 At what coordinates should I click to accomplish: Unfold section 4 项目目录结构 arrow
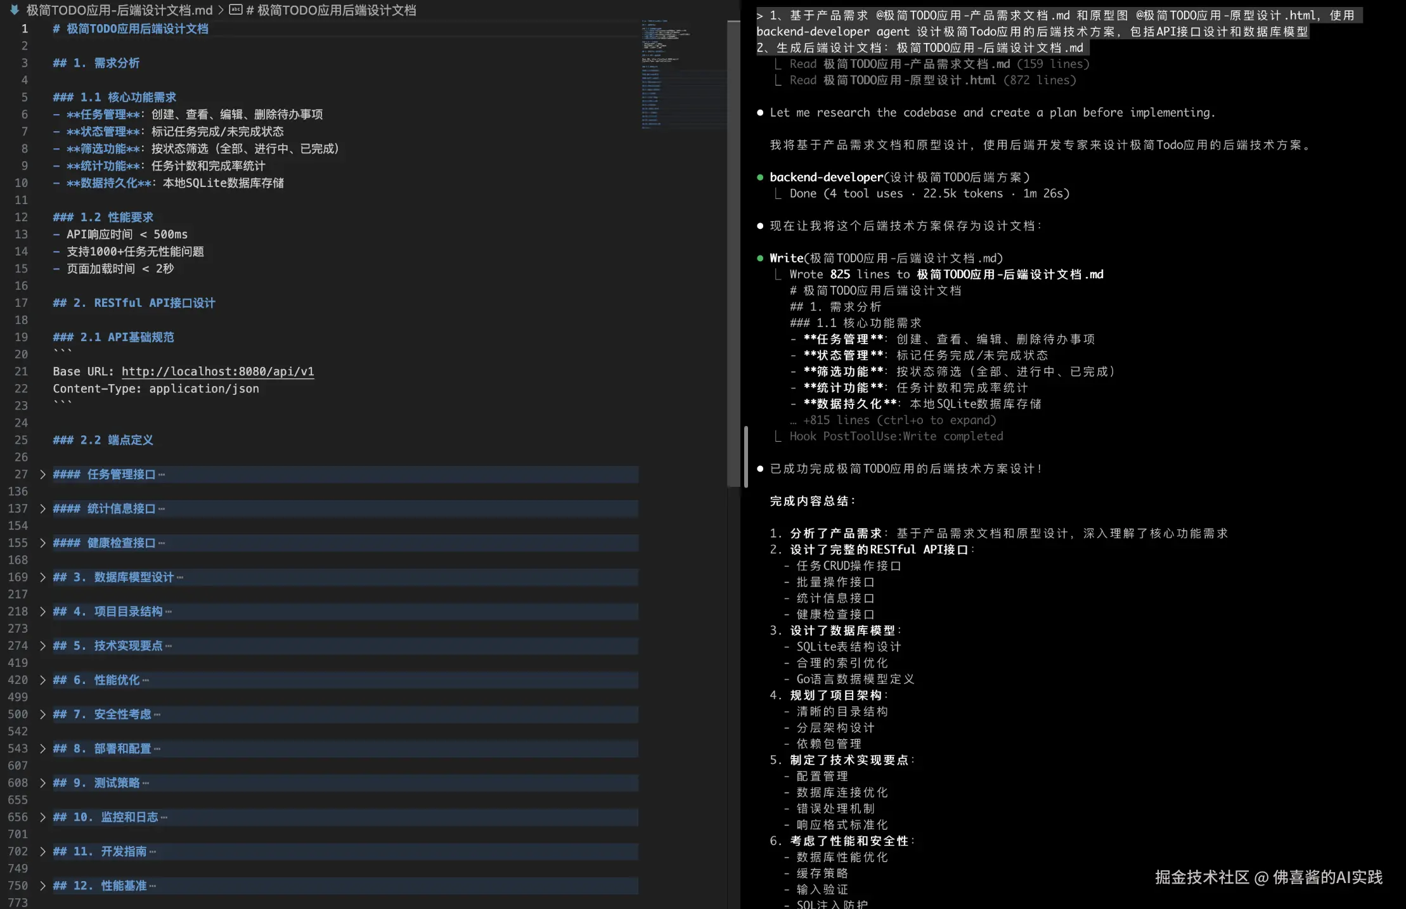point(42,612)
